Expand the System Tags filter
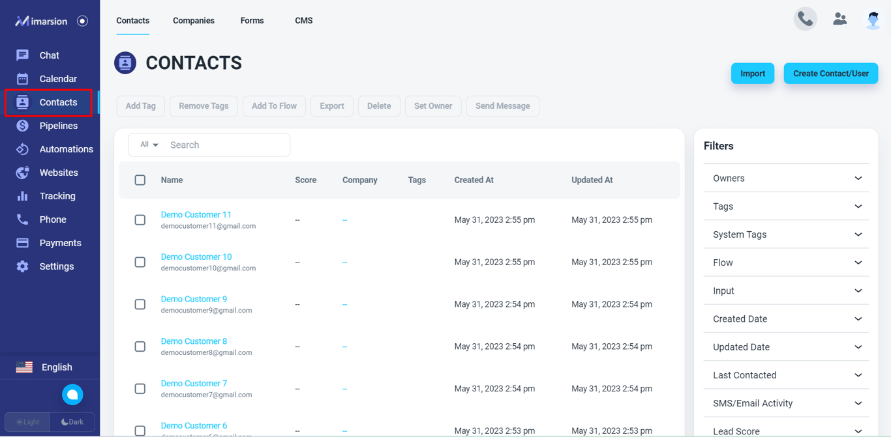The height and width of the screenshot is (437, 891). pyautogui.click(x=787, y=234)
